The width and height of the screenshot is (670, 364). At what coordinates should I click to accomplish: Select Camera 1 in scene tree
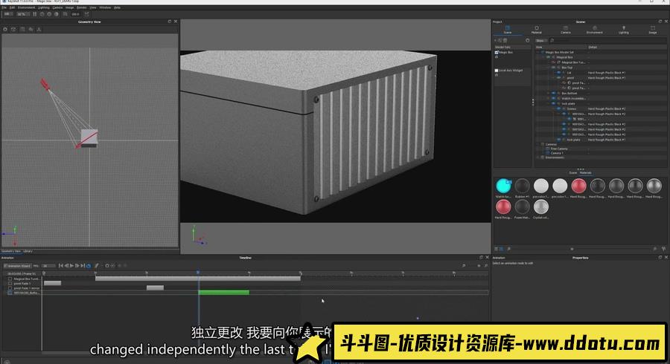[557, 153]
